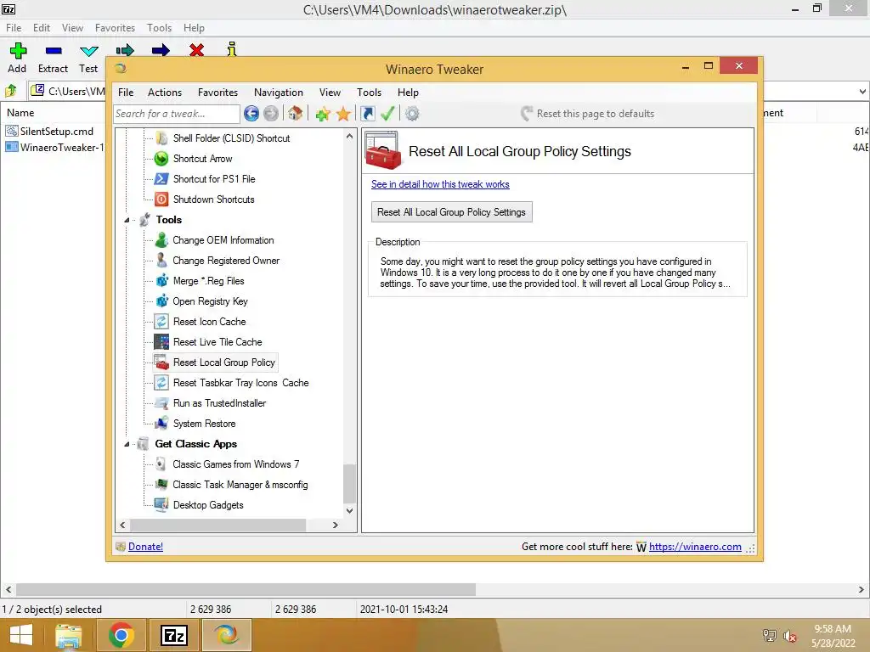
Task: Select Shutdown Shortcuts tree item
Action: click(x=213, y=200)
